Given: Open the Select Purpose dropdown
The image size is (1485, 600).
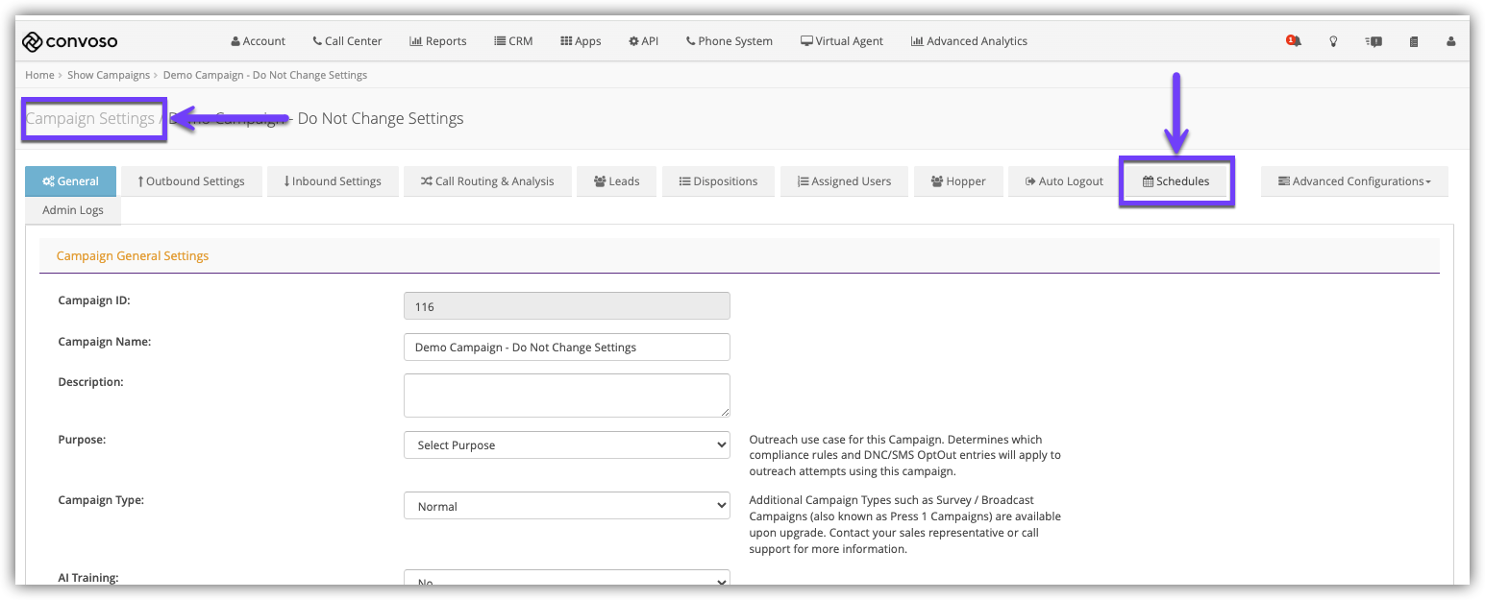Looking at the screenshot, I should tap(566, 445).
